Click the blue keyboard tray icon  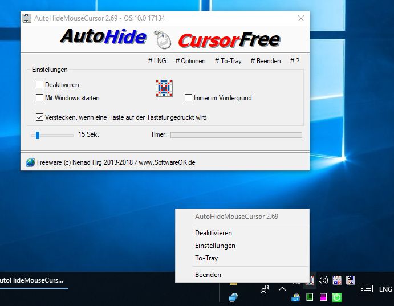[296, 297]
